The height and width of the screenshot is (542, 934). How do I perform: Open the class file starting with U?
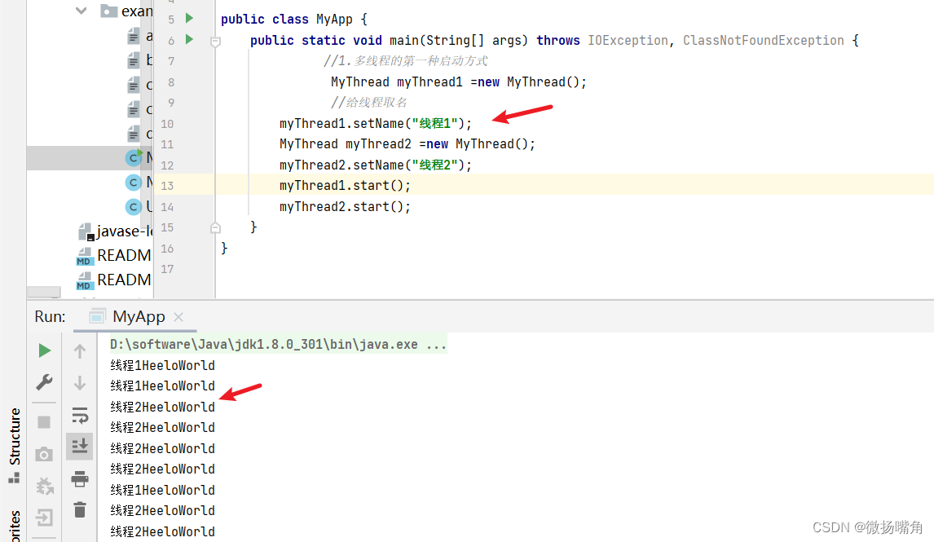pyautogui.click(x=139, y=207)
